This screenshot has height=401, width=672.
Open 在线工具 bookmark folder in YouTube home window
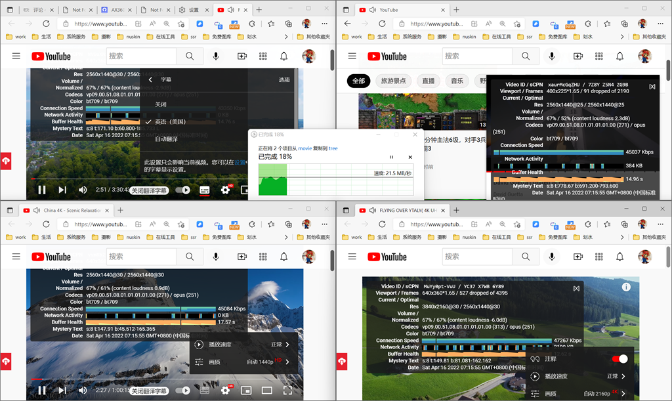pyautogui.click(x=497, y=36)
